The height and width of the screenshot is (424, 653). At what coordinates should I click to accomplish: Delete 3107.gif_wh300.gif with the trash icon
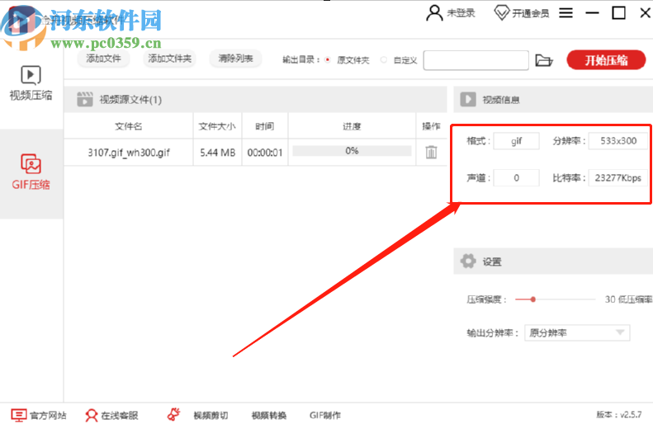pyautogui.click(x=431, y=152)
